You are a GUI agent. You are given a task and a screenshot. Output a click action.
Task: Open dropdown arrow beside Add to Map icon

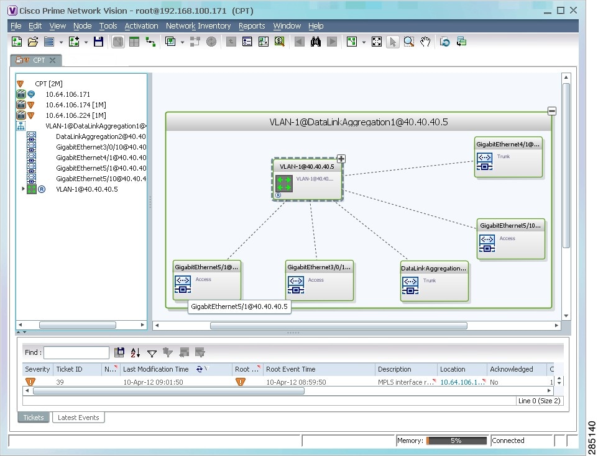coord(86,42)
